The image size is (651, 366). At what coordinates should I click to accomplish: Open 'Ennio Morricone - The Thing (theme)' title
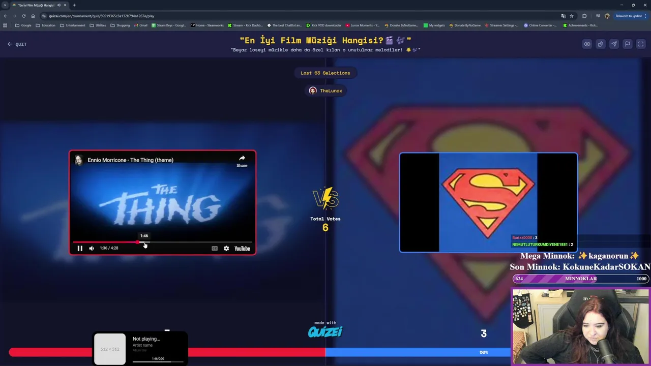point(130,160)
